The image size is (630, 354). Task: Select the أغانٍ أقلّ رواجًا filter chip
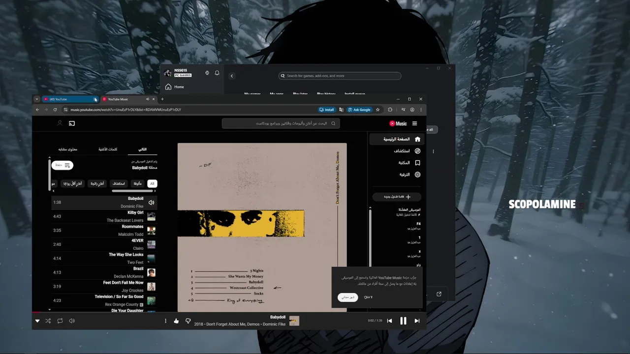[x=72, y=183]
